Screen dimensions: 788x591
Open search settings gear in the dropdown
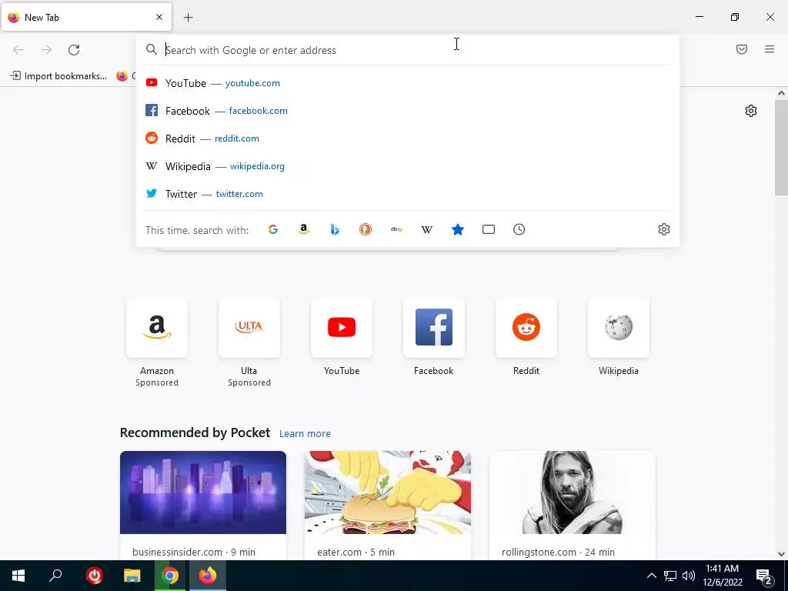(664, 229)
